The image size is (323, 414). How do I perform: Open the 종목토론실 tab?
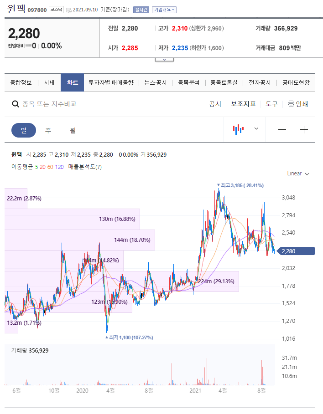tap(224, 82)
